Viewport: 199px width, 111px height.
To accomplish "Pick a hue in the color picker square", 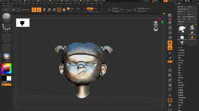I will (x=7, y=68).
